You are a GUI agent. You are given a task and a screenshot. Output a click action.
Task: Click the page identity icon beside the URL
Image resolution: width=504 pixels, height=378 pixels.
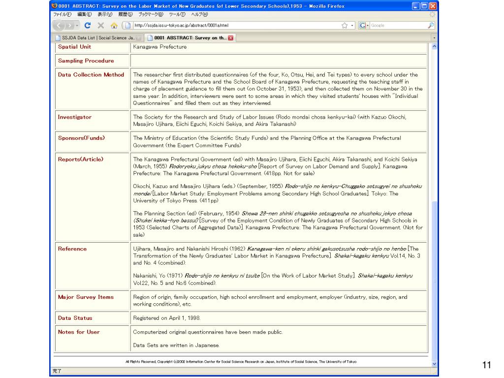(127, 26)
